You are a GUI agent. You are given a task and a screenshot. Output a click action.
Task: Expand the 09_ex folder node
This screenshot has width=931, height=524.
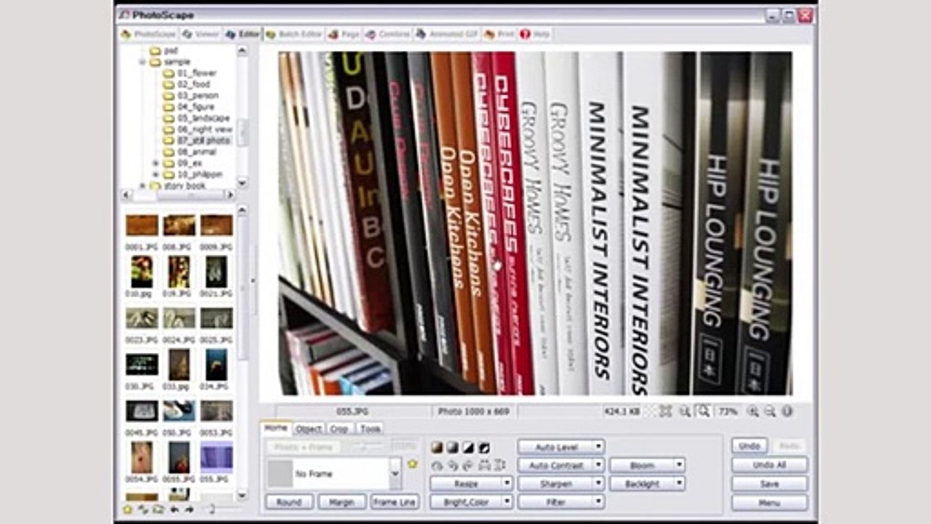156,163
